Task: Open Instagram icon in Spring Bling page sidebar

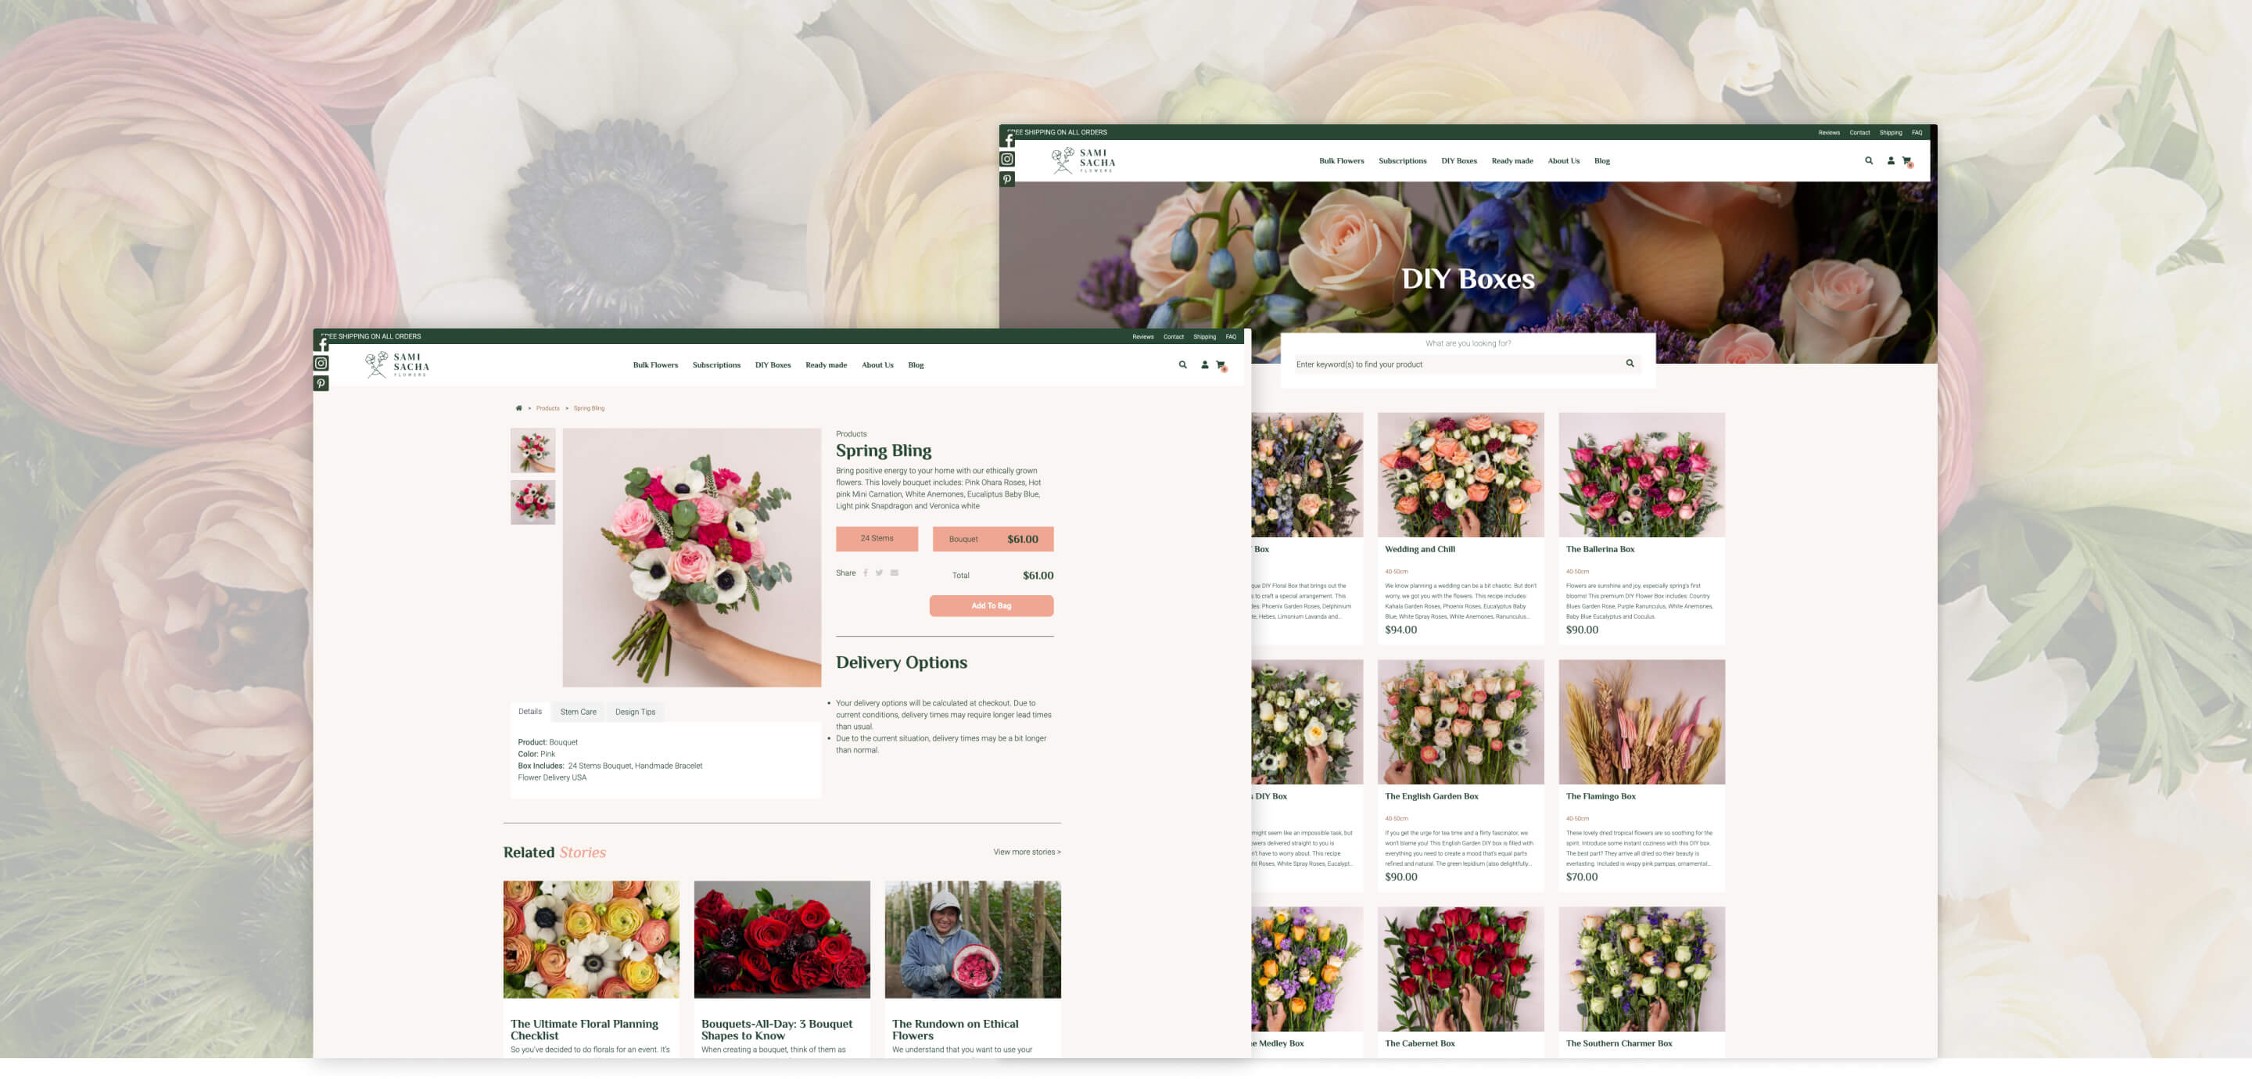Action: tap(321, 364)
